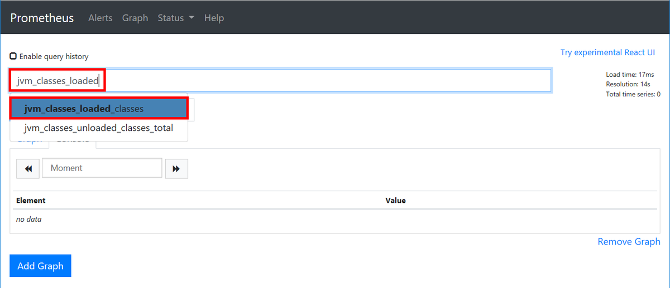This screenshot has width=670, height=288.
Task: Add Graph button
Action: [x=40, y=266]
